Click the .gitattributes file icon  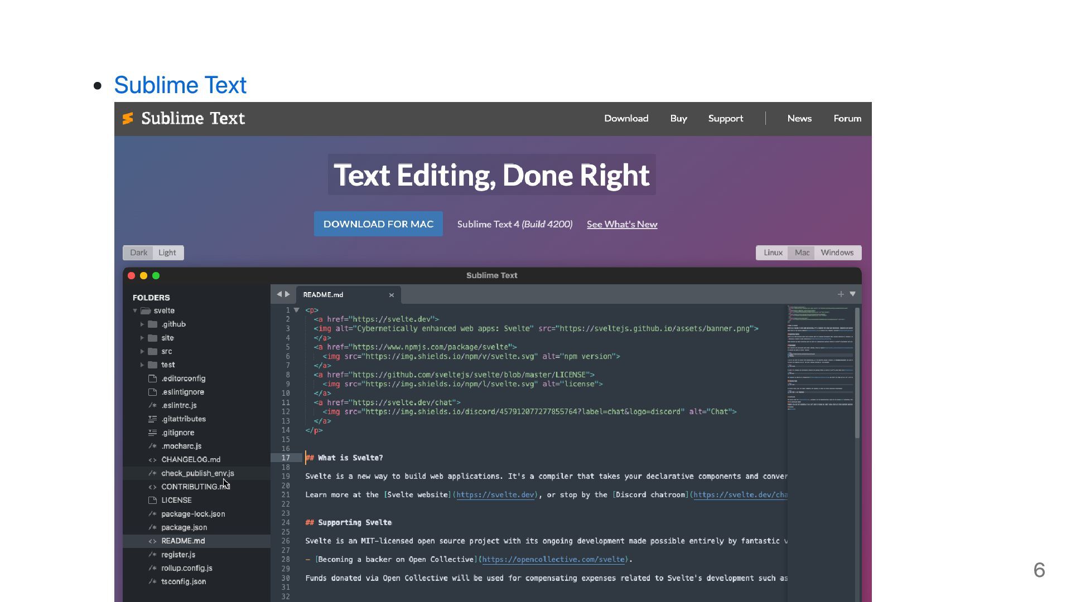coord(152,419)
